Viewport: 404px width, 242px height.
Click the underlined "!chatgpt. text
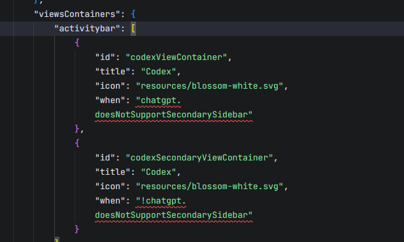click(x=161, y=201)
